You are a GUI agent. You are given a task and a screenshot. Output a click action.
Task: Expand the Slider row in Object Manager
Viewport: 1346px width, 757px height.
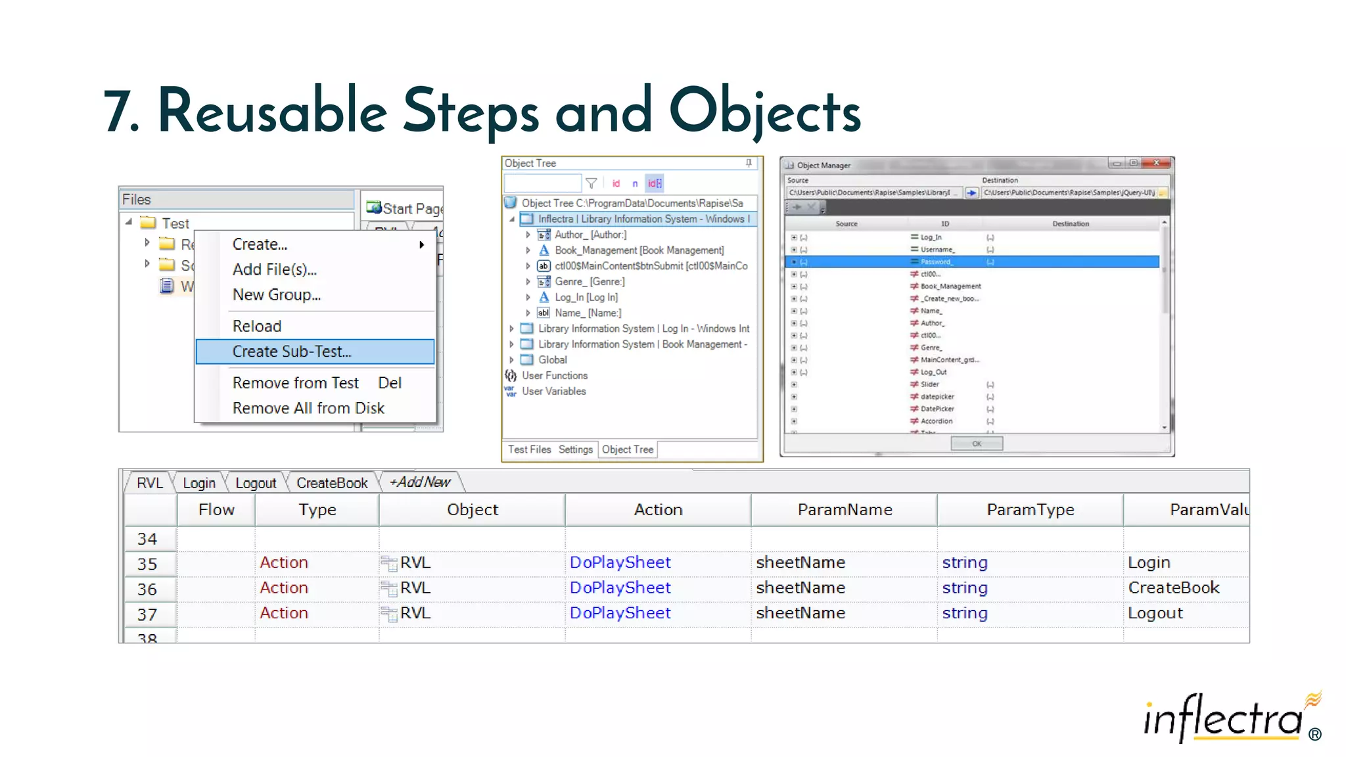coord(794,385)
